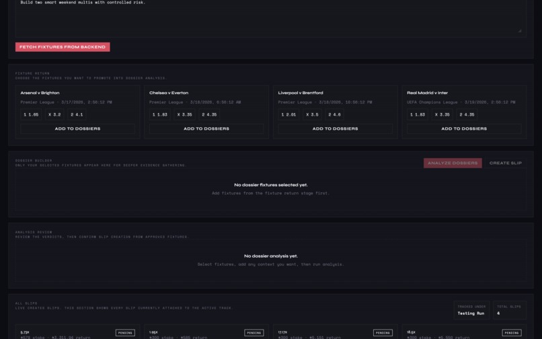Focus the prompt text area about weekend multis

click(270, 17)
